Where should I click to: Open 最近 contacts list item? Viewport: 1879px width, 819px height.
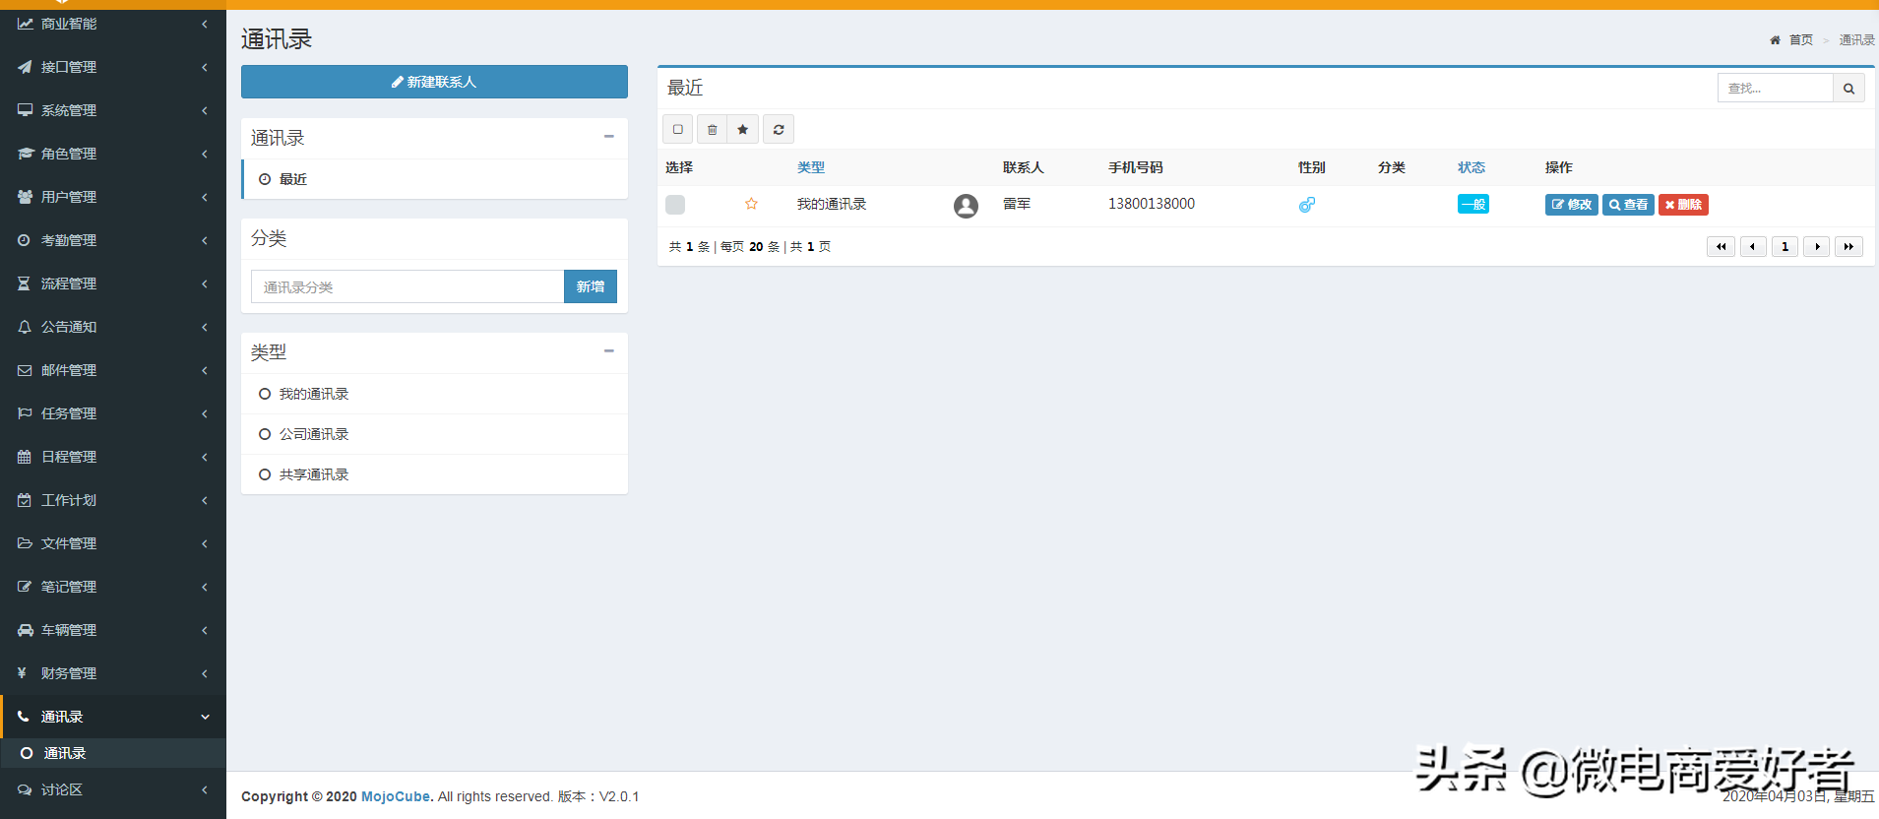pos(435,179)
